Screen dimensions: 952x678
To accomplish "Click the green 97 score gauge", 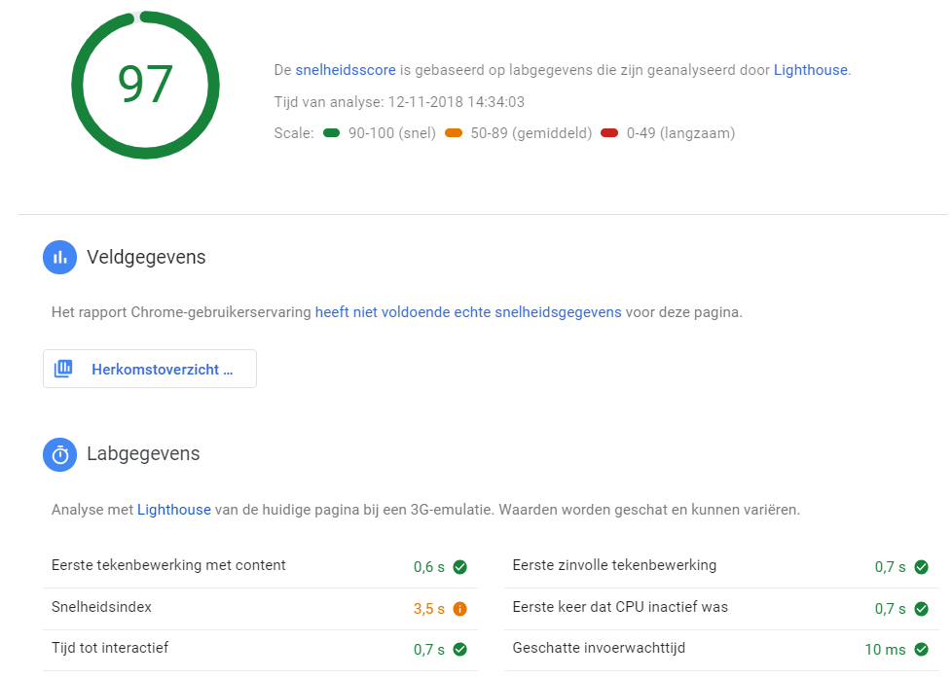I will (x=145, y=85).
